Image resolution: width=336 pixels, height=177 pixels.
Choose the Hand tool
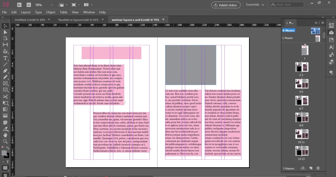(x=5, y=135)
